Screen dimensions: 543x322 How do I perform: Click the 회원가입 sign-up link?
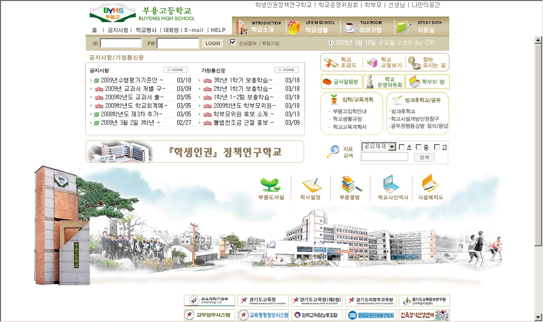tap(271, 43)
